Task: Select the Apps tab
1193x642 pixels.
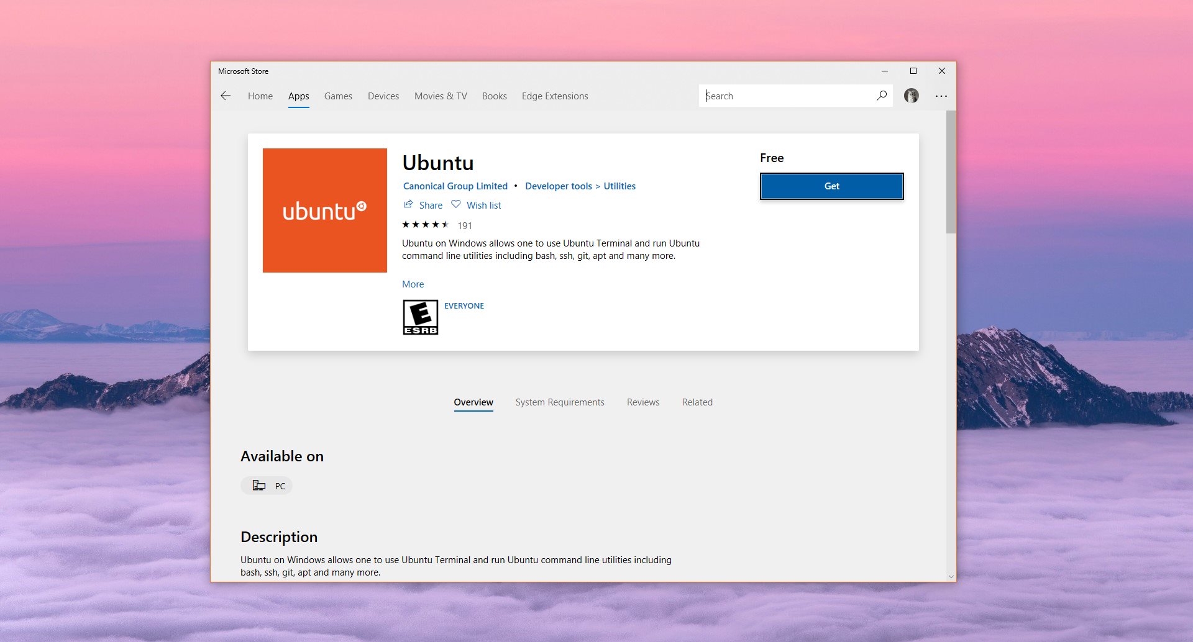Action: coord(299,96)
